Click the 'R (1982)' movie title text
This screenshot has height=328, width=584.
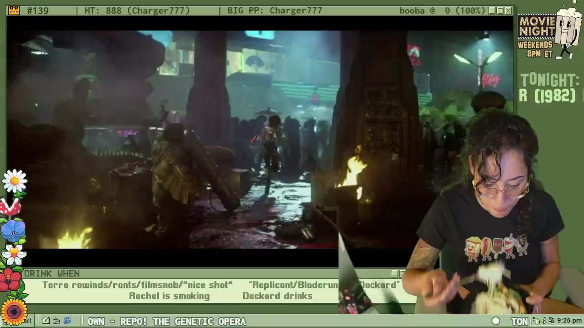547,96
